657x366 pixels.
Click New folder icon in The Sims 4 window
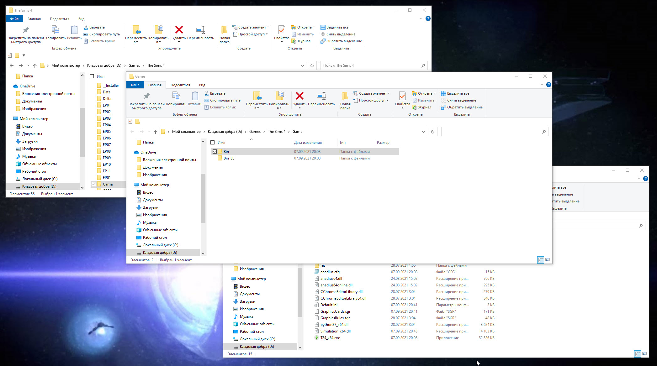(x=224, y=30)
